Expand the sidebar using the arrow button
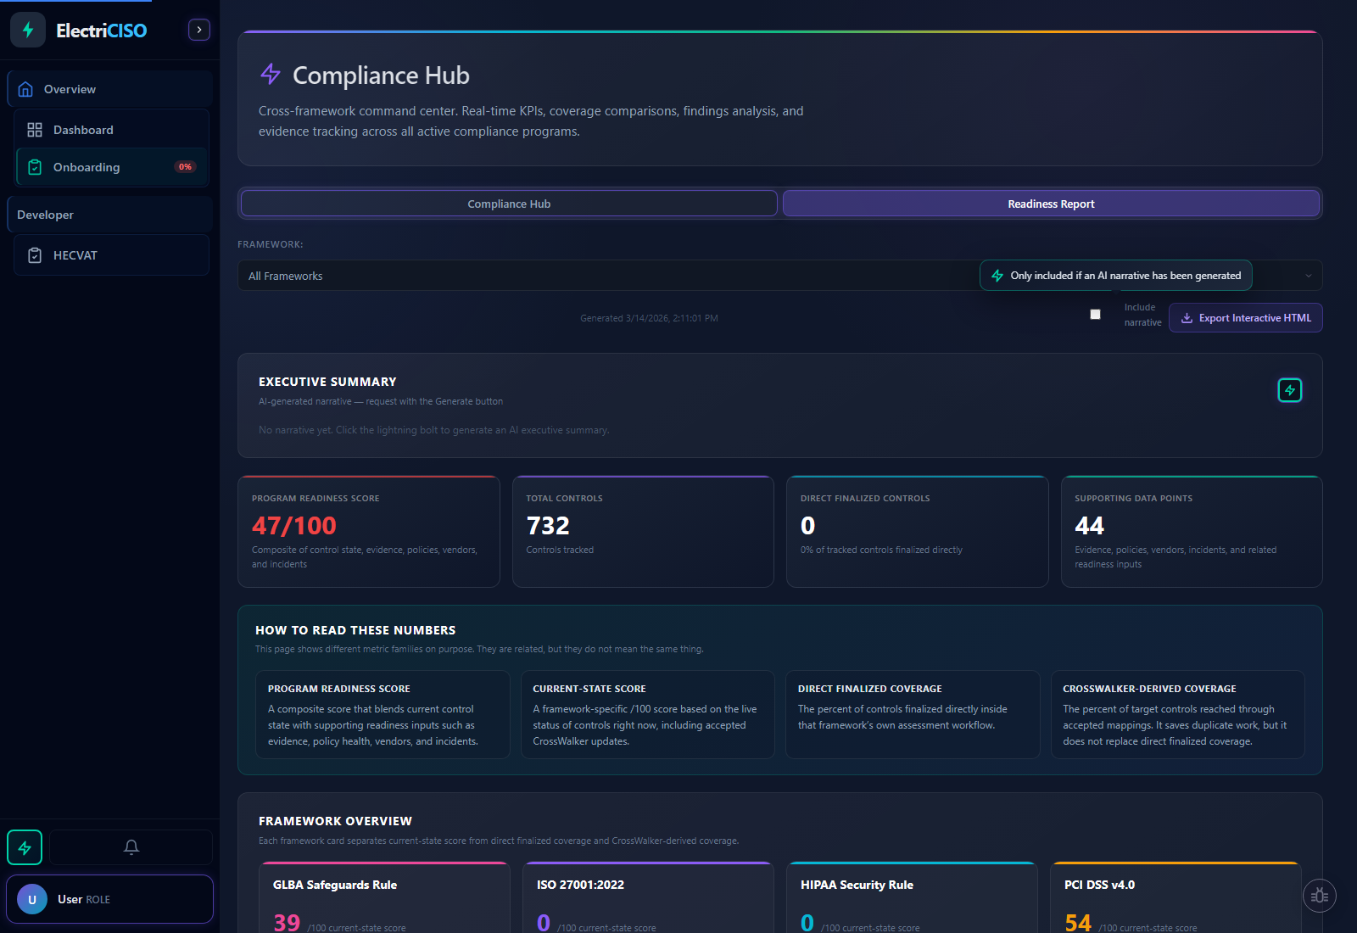This screenshot has height=933, width=1357. point(198,29)
